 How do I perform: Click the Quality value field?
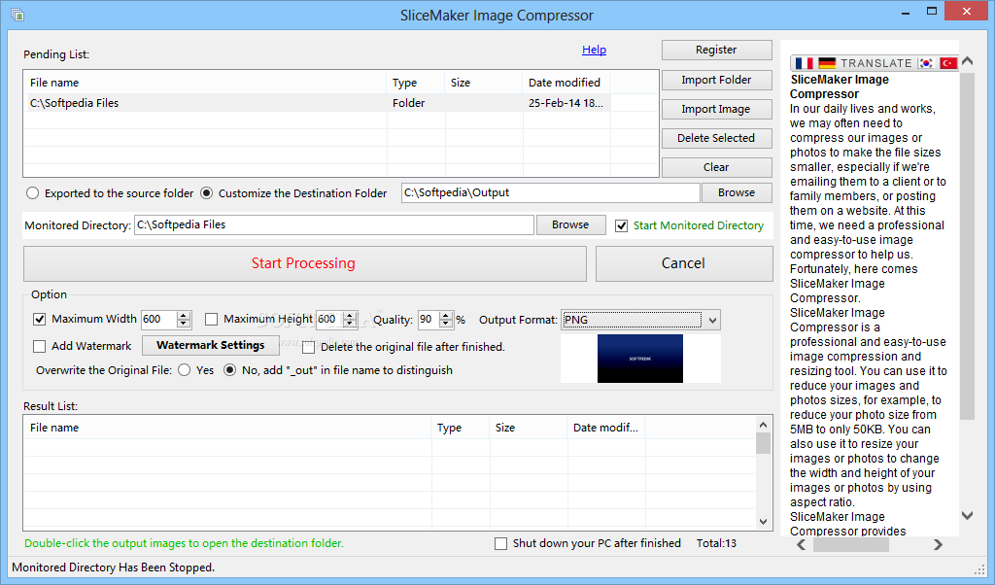tap(429, 319)
